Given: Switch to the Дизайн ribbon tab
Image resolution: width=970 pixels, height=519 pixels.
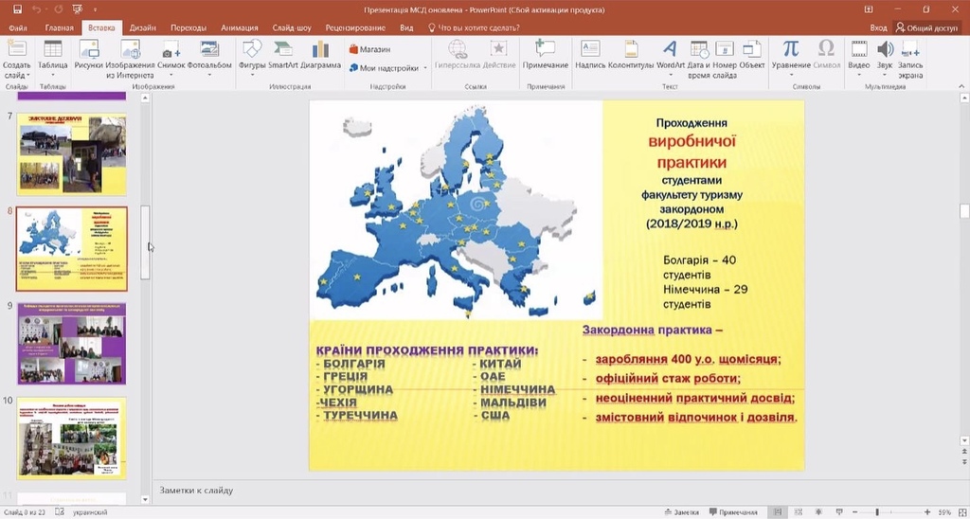Looking at the screenshot, I should pos(143,27).
